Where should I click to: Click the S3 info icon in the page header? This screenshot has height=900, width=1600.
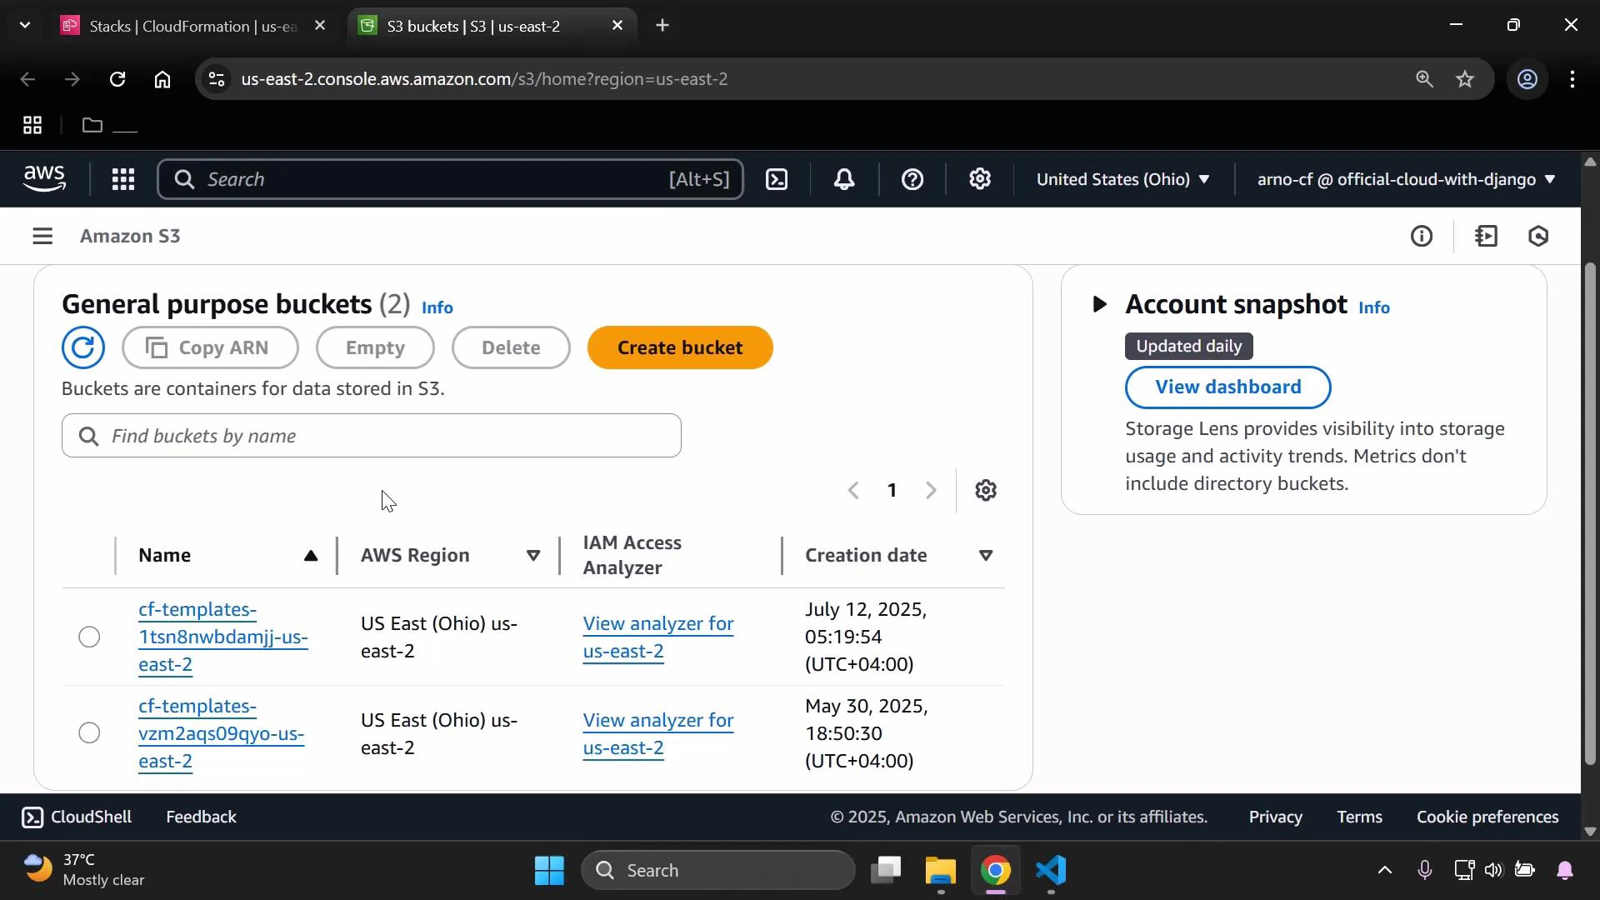tap(1422, 237)
